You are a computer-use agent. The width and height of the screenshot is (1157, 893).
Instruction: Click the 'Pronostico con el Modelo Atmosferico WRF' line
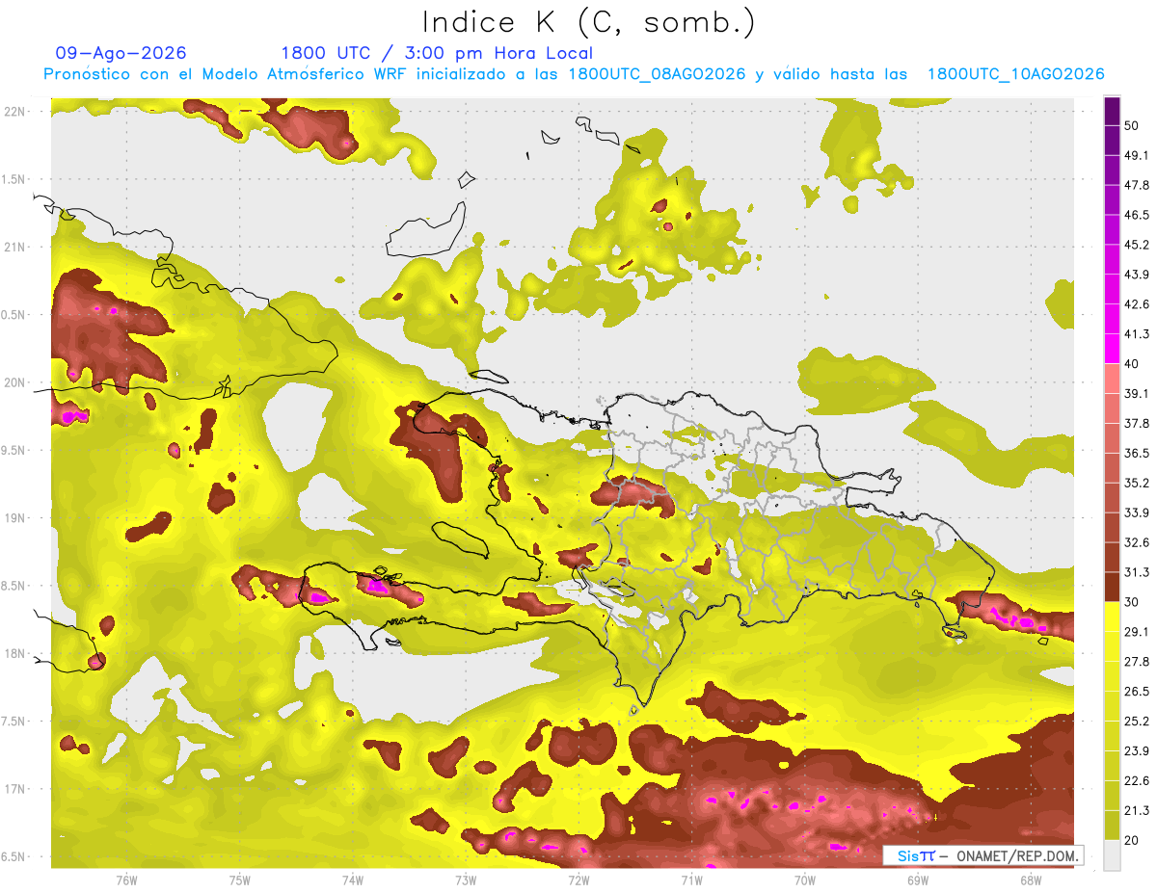tap(574, 74)
